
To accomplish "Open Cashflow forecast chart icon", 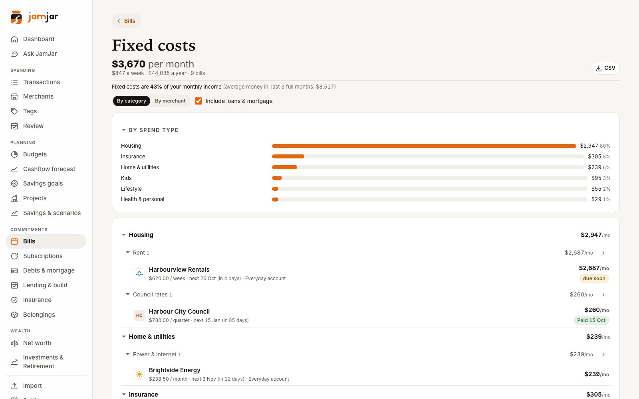I will tap(14, 169).
